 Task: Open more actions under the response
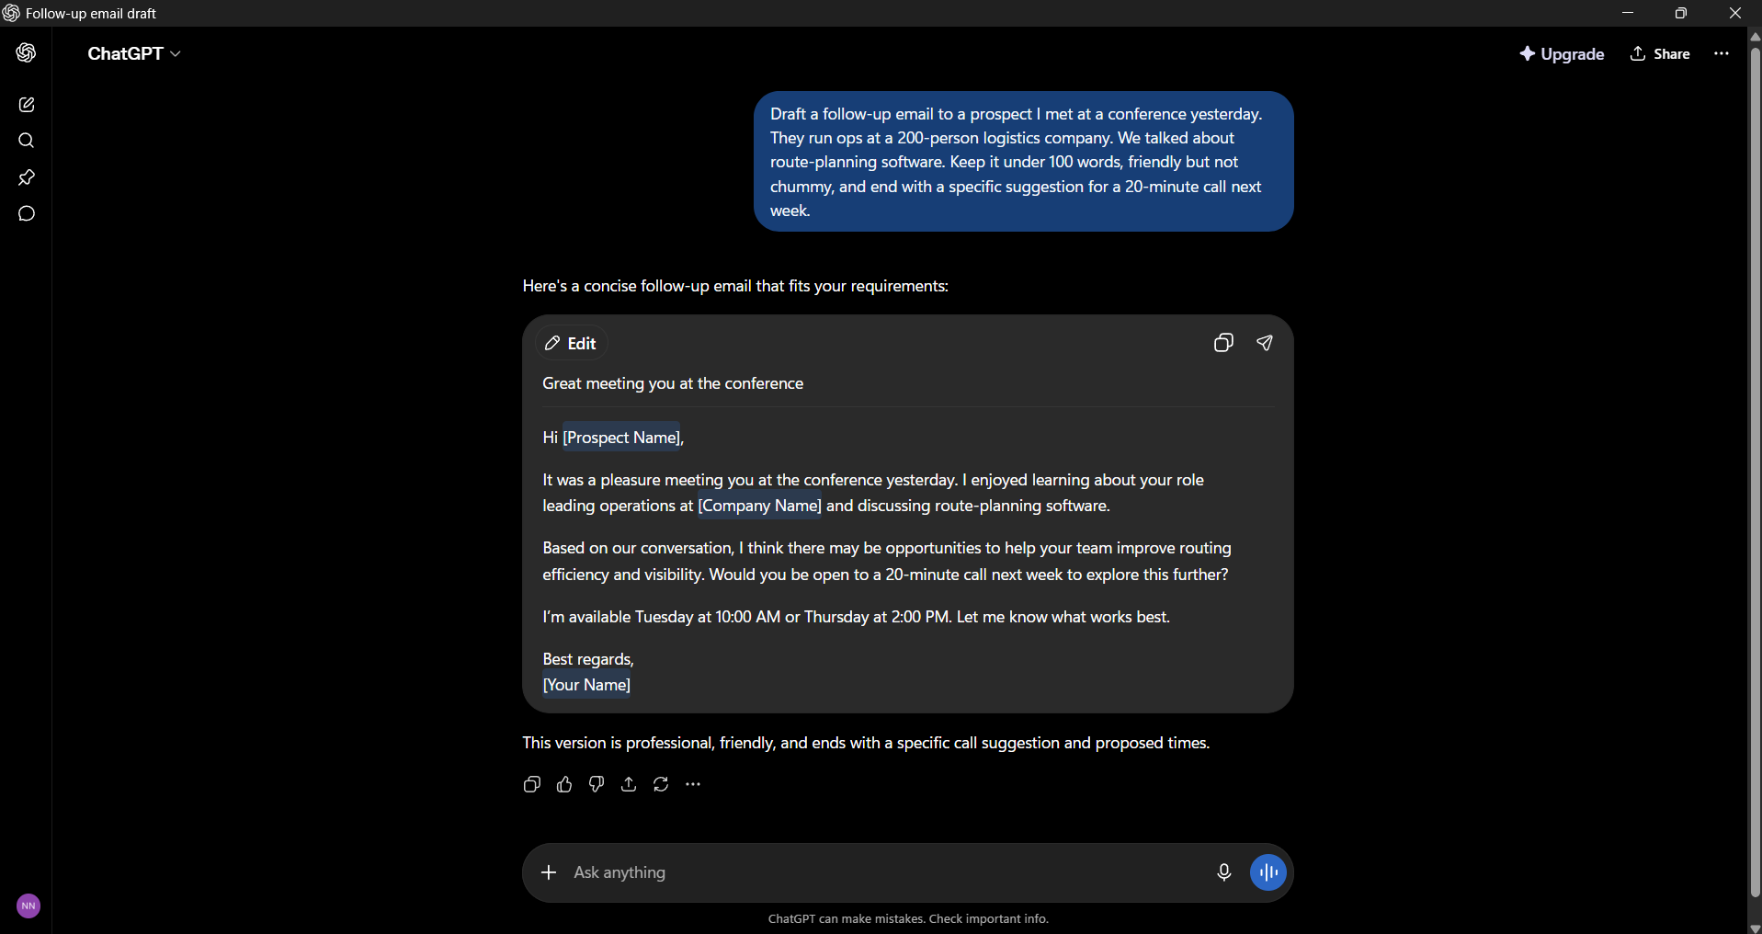click(693, 784)
